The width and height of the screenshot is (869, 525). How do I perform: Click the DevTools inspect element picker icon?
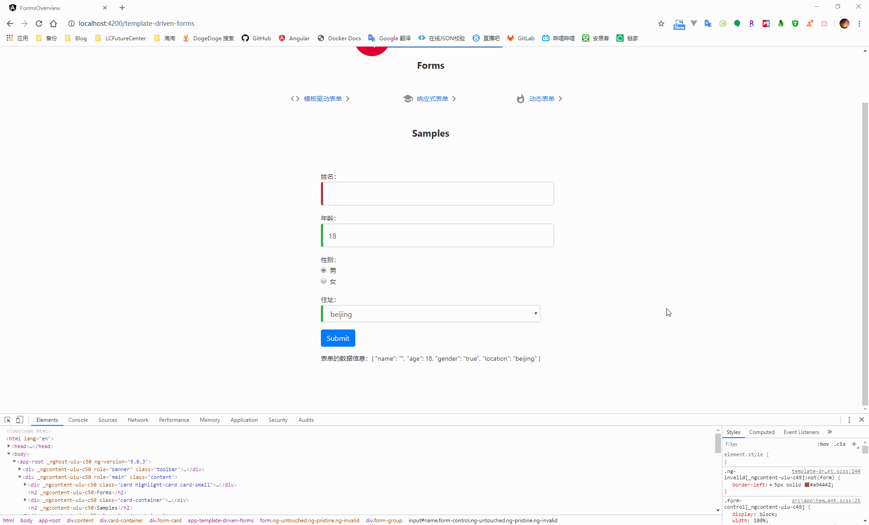click(7, 420)
